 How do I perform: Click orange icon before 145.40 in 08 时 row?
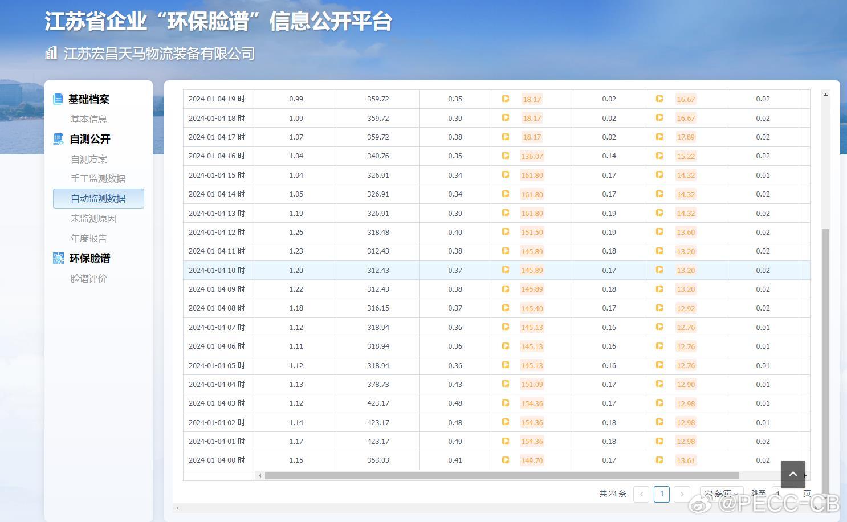pyautogui.click(x=506, y=308)
